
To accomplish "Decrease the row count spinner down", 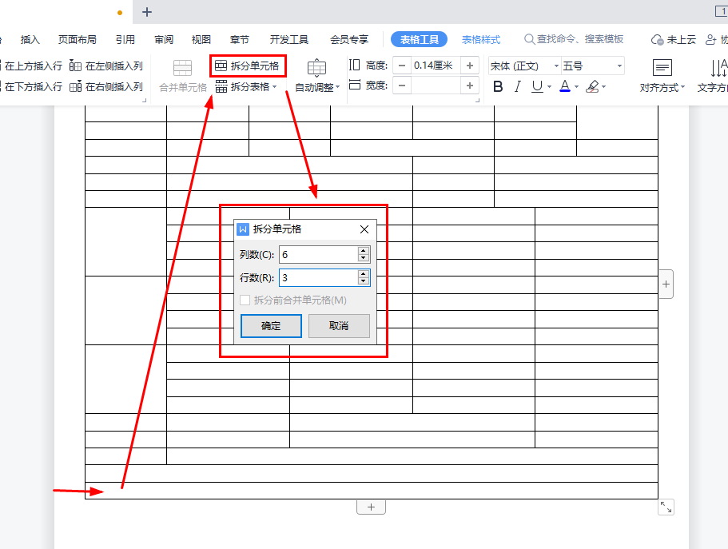I will pyautogui.click(x=364, y=281).
